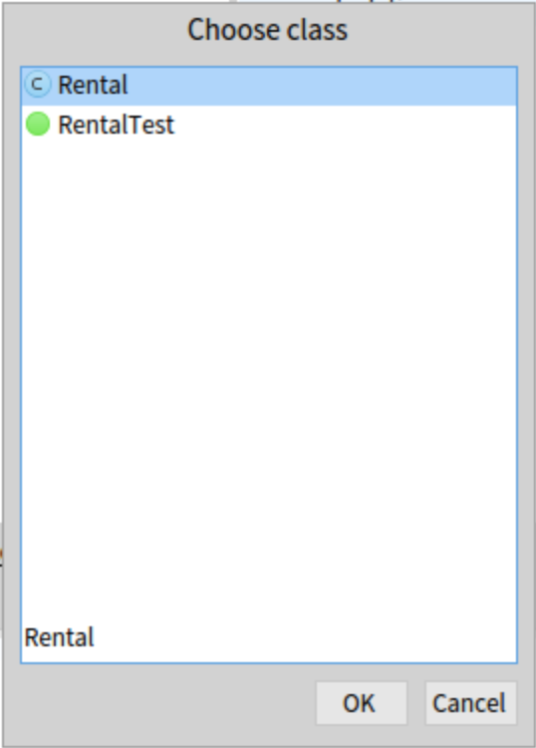Click the green test status circle icon
Viewport: 536px width, 748px height.
[x=38, y=124]
